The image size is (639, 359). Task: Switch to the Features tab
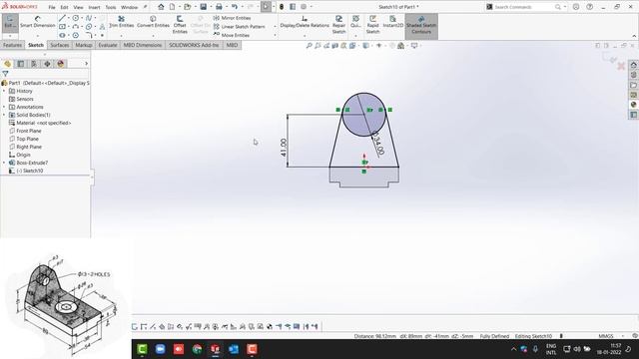click(x=12, y=45)
